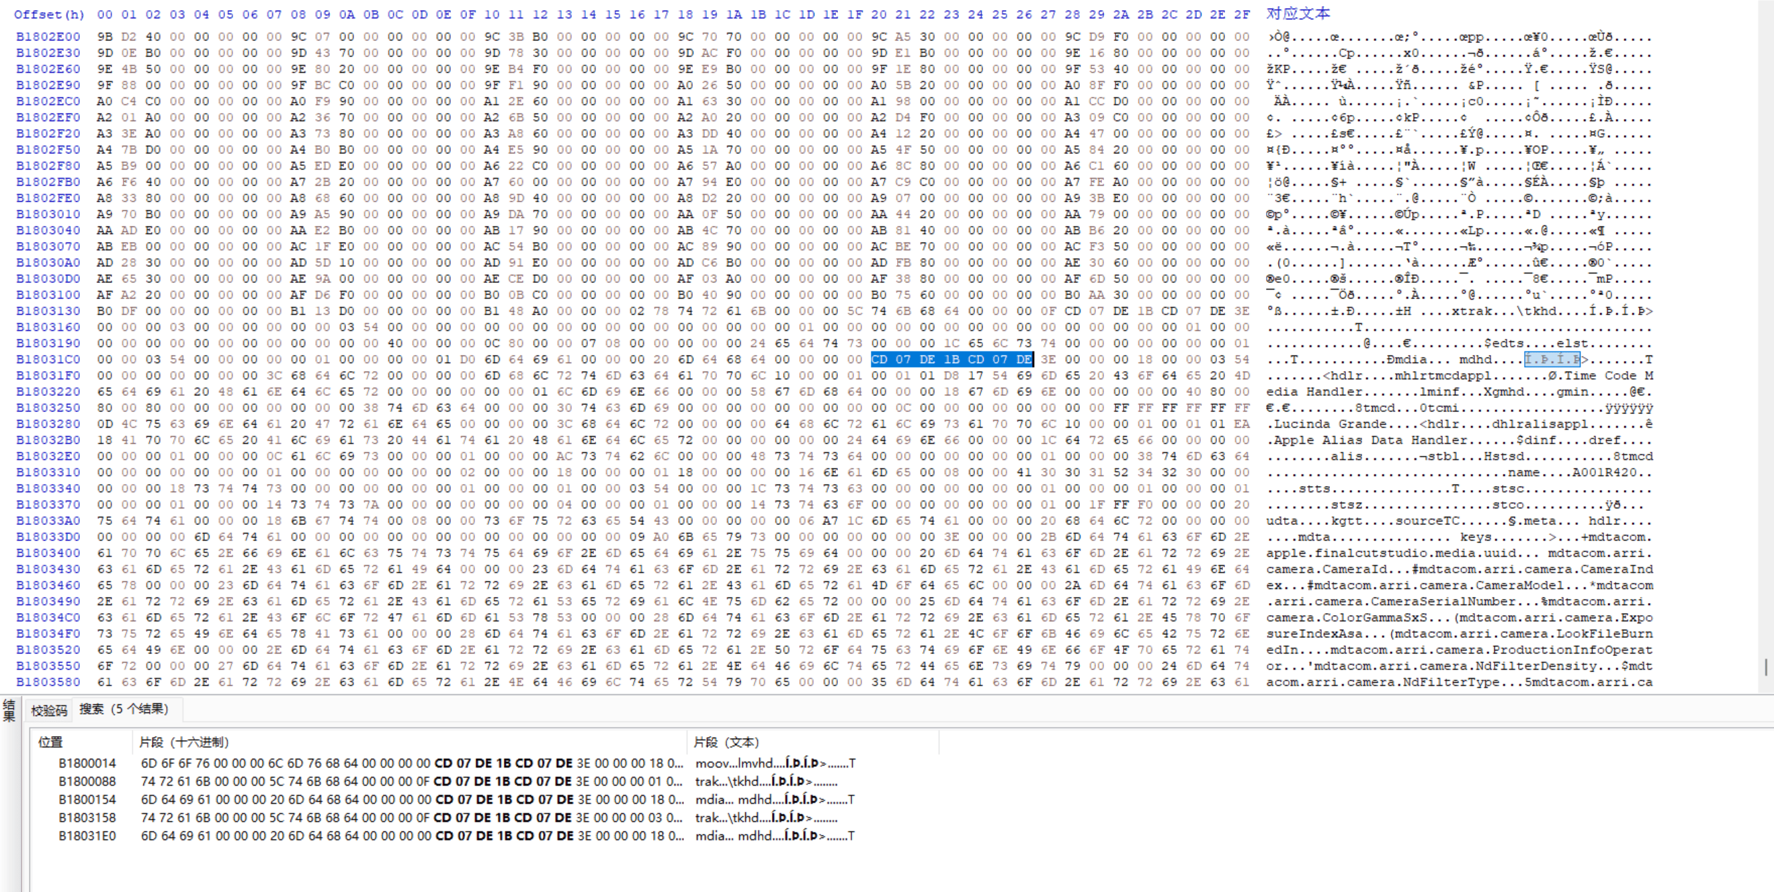Screen dimensions: 1774x892
Task: Click the 片段 (文本) column header
Action: [x=726, y=742]
